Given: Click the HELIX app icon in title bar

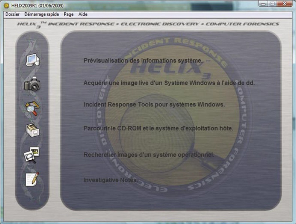Looking at the screenshot, I should tap(6, 6).
